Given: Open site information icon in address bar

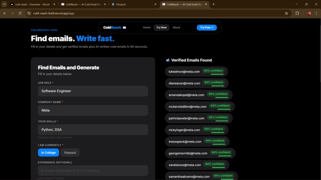Looking at the screenshot, I should (29, 13).
